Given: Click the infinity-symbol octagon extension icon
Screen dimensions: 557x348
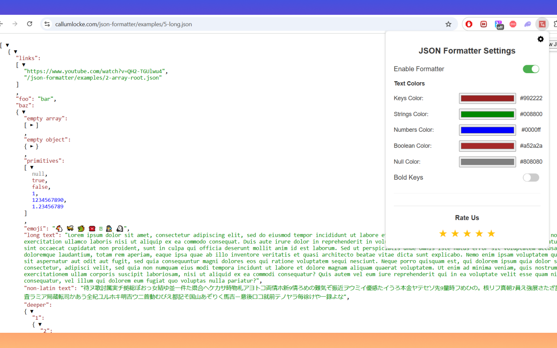Looking at the screenshot, I should tap(513, 24).
